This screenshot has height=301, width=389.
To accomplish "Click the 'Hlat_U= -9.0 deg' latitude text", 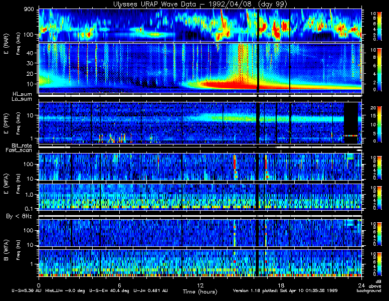I will coord(65,290).
